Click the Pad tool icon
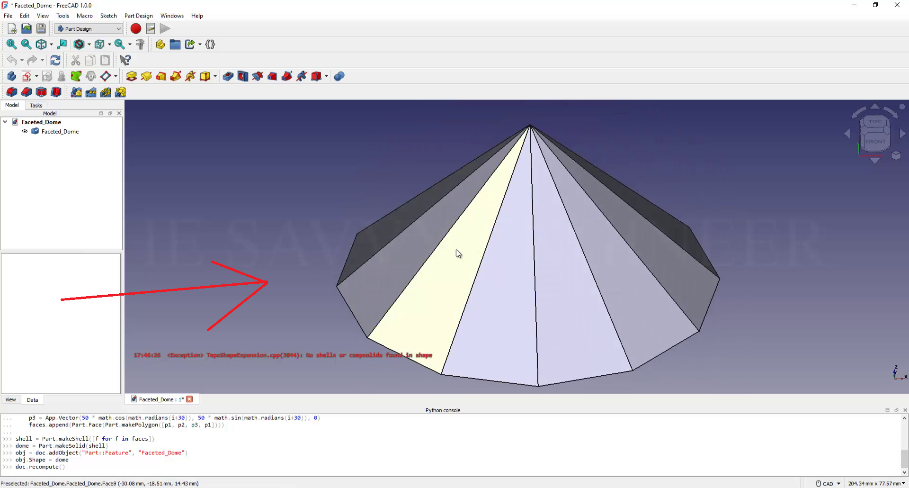The height and width of the screenshot is (488, 909). tap(132, 76)
